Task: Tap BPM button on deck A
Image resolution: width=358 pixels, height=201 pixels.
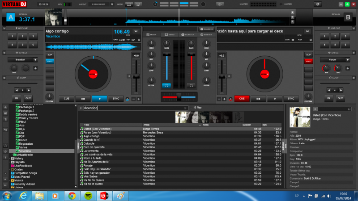Action: click(136, 31)
